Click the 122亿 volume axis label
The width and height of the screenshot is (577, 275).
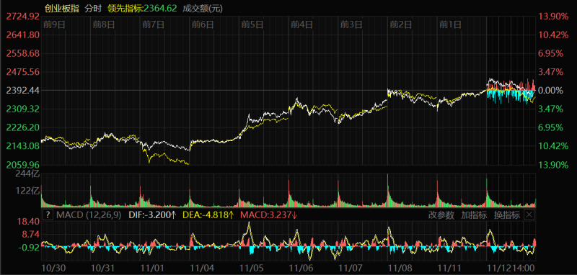[x=27, y=191]
